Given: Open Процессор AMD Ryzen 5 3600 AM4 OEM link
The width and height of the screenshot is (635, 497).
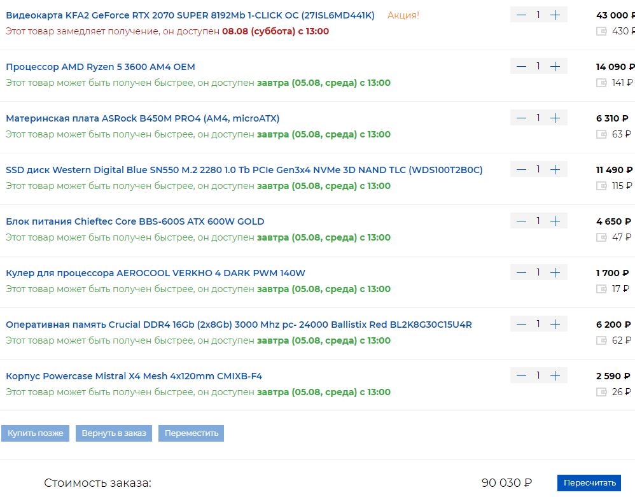Looking at the screenshot, I should [101, 67].
